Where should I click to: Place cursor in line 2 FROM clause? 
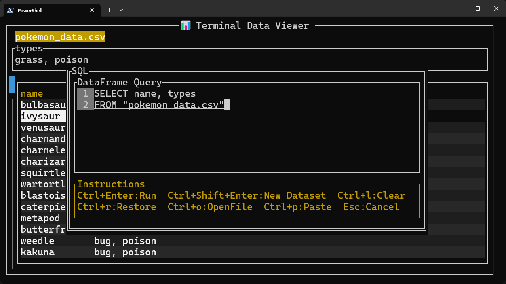[x=159, y=105]
